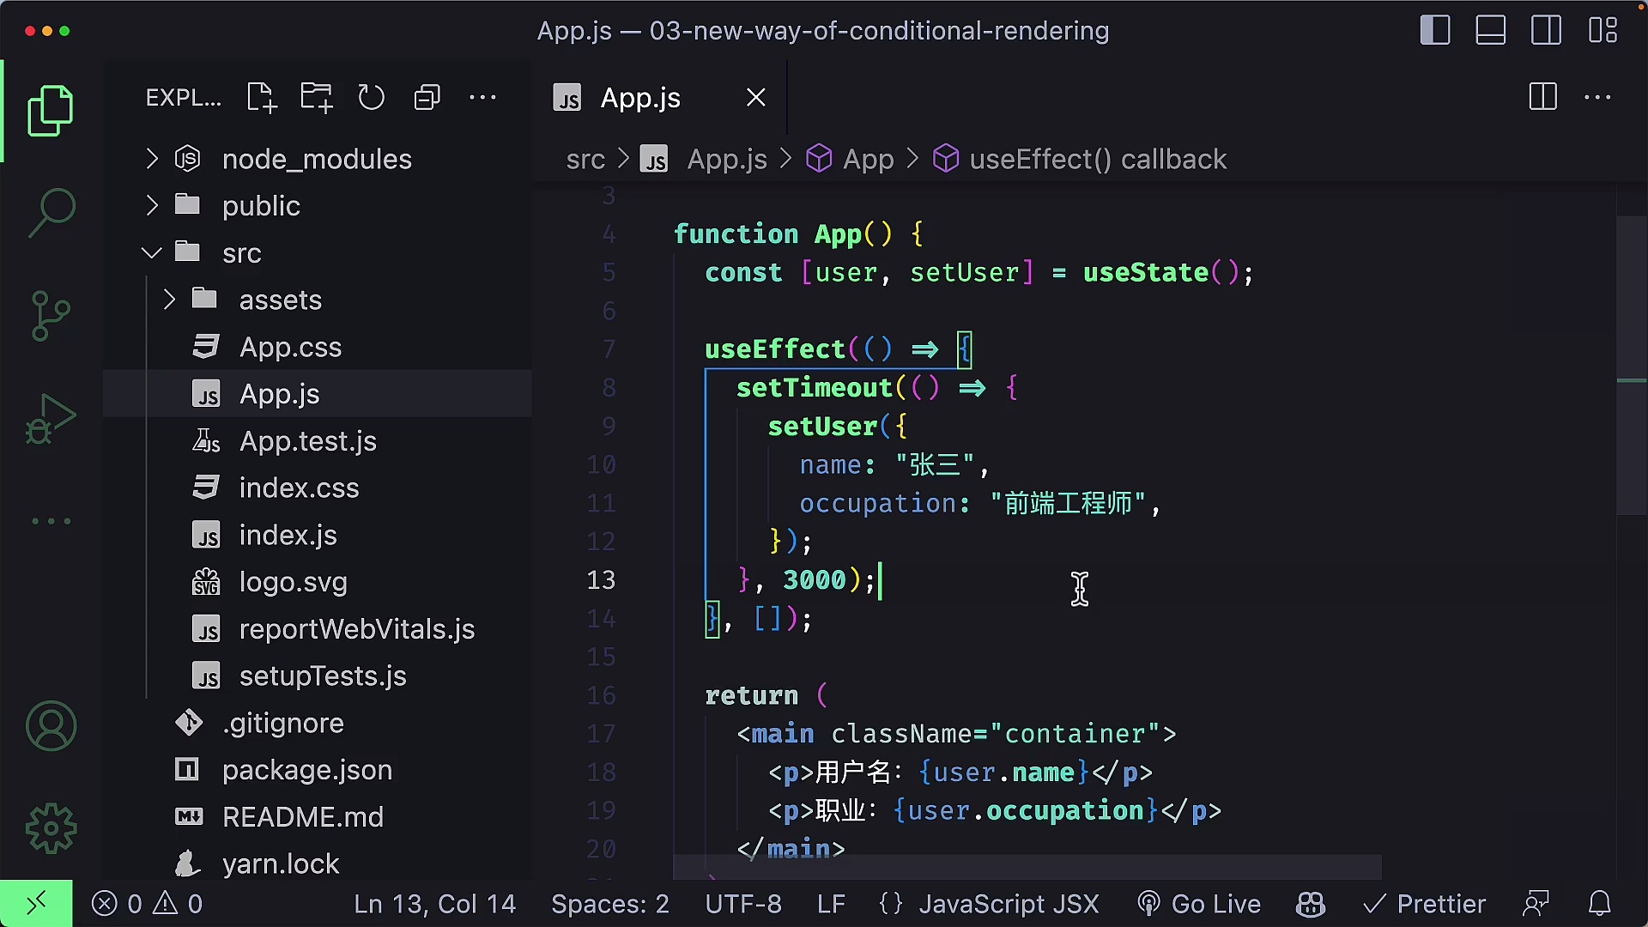Collapse the src folder
The height and width of the screenshot is (927, 1648).
pyautogui.click(x=318, y=253)
